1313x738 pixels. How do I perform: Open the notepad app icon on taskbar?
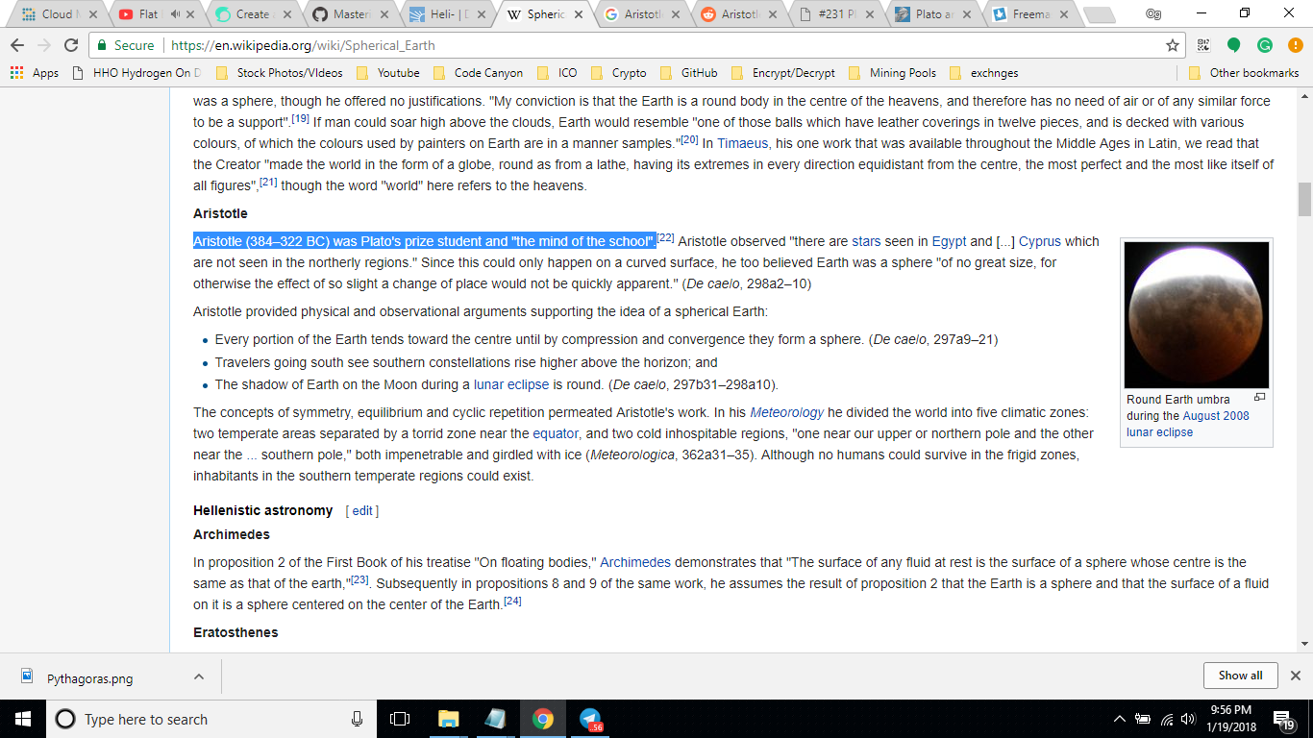click(x=495, y=719)
